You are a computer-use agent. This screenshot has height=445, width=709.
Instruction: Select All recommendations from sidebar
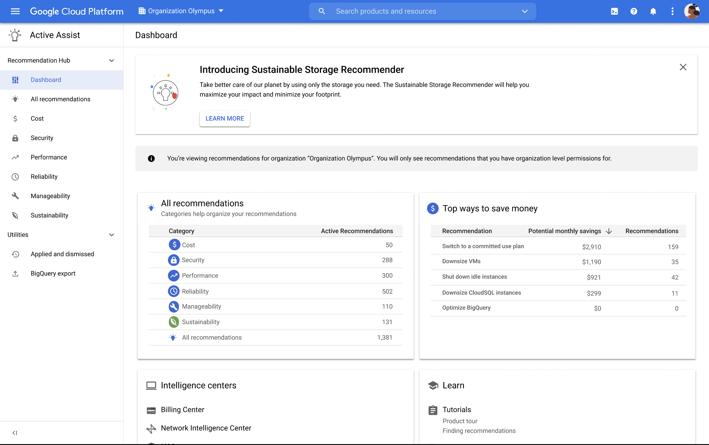coord(60,99)
